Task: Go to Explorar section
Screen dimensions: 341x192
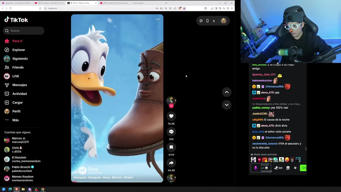Action: [15, 50]
